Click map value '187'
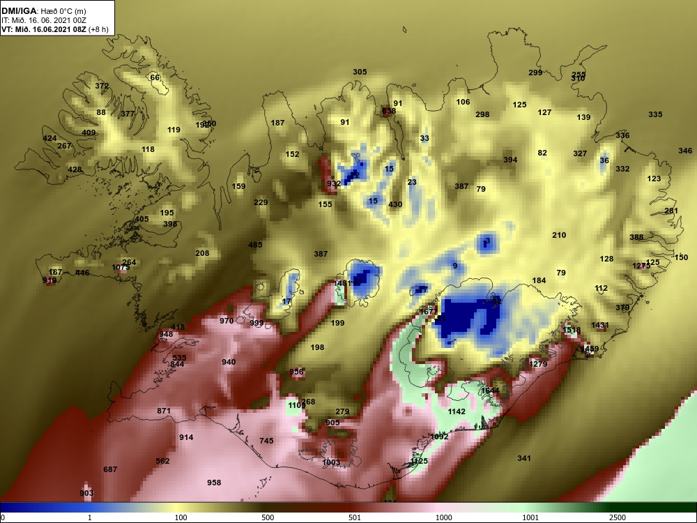The width and height of the screenshot is (697, 523). (x=277, y=123)
